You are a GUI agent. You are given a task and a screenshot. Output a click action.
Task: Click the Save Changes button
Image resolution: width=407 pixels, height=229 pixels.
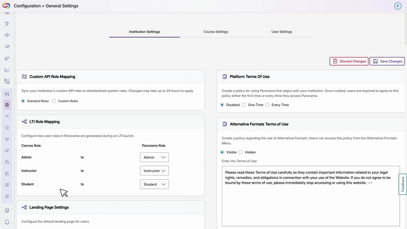tap(387, 61)
